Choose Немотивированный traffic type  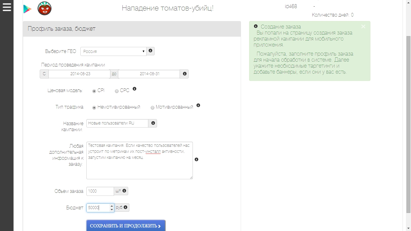coord(94,108)
